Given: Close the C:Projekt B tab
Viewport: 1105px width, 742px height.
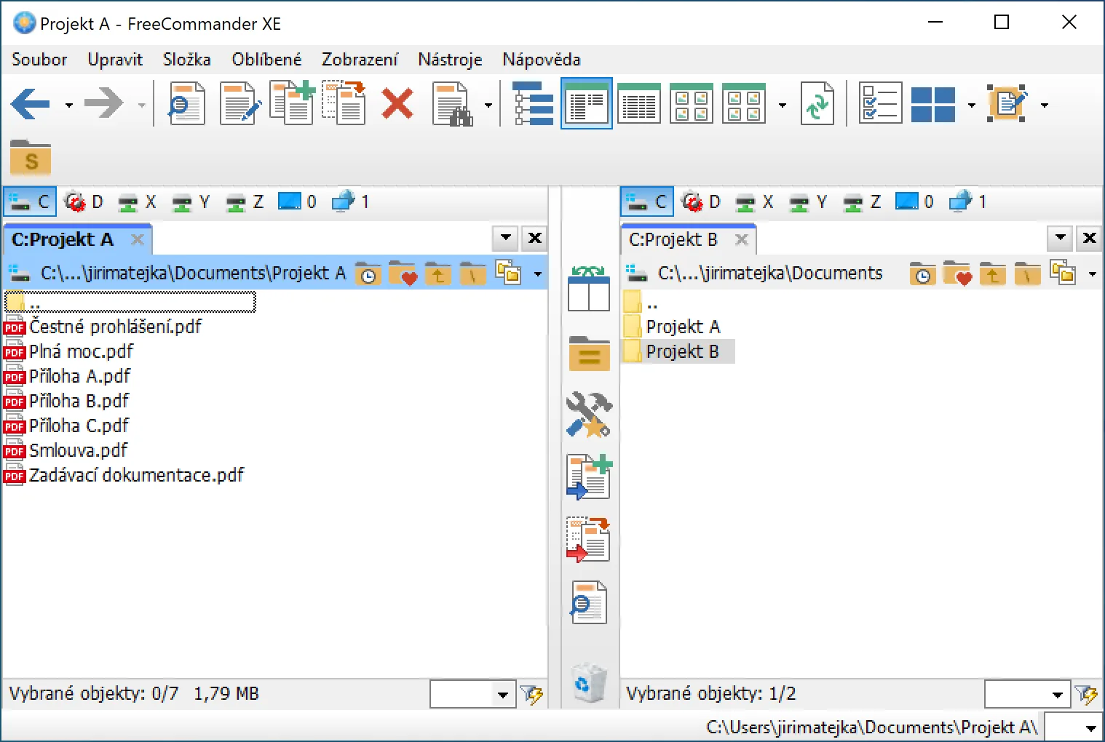Looking at the screenshot, I should (741, 239).
